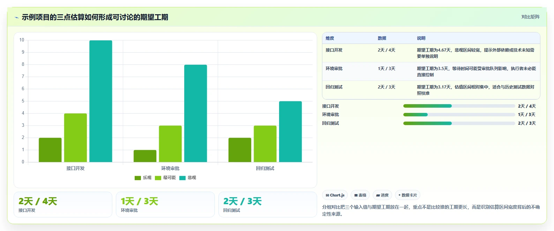Click the 悲观 legend color box
Viewport: 554px width, 231px height.
pyautogui.click(x=182, y=178)
